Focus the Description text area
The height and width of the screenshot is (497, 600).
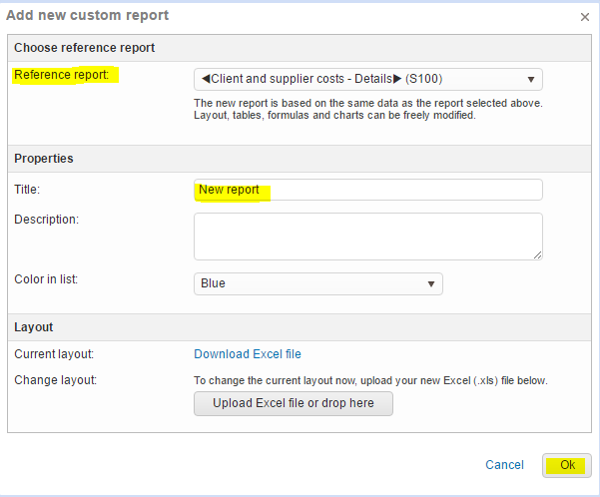click(367, 237)
